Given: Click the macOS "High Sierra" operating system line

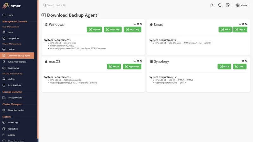Looking at the screenshot, I should (x=74, y=83).
